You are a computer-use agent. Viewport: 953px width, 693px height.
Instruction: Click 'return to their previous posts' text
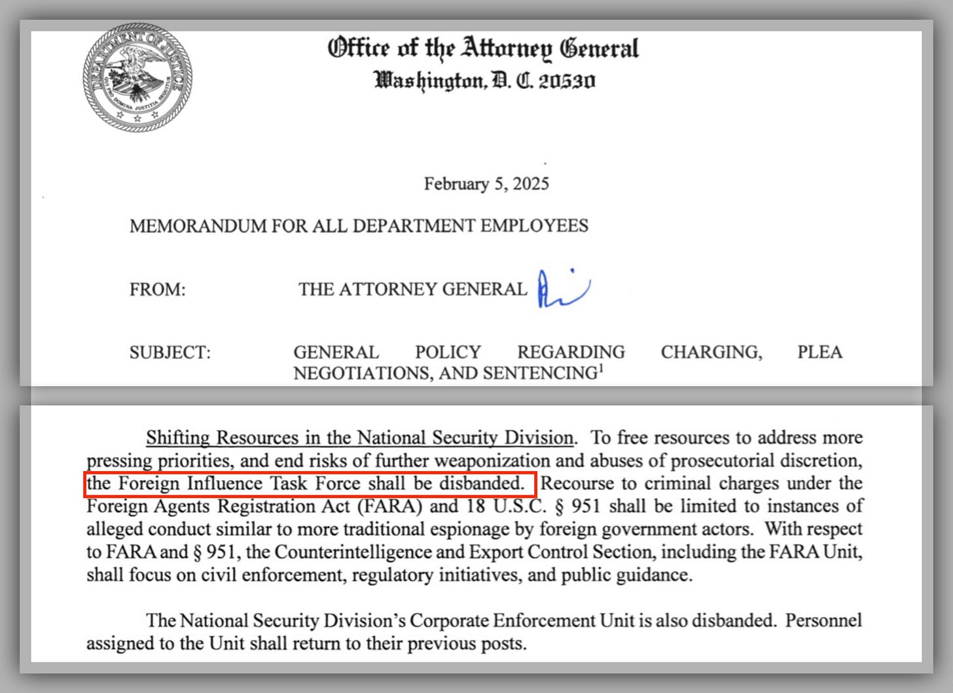[x=408, y=644]
